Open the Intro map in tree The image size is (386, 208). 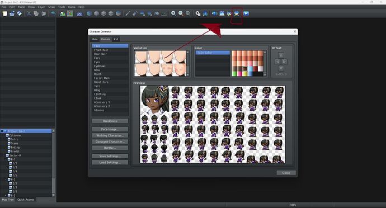[x=15, y=139]
